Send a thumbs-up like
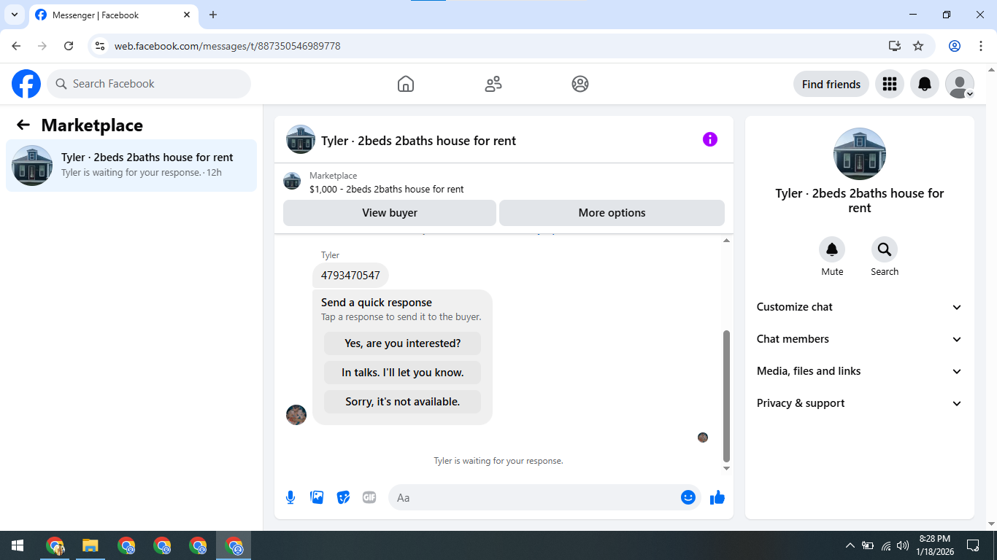The width and height of the screenshot is (997, 560). pyautogui.click(x=717, y=497)
